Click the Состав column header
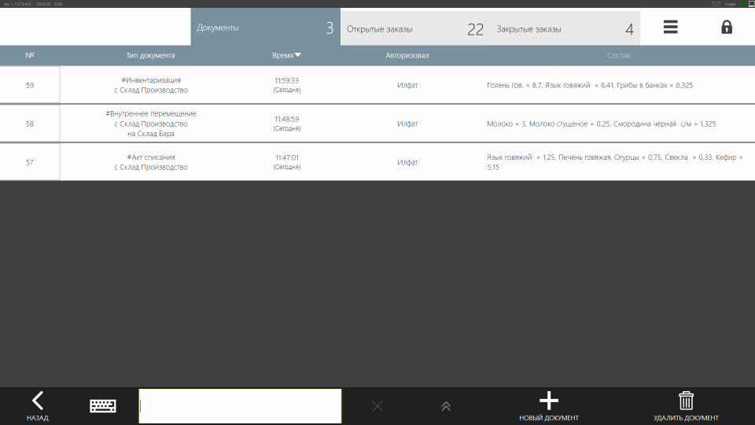755x425 pixels. [618, 55]
